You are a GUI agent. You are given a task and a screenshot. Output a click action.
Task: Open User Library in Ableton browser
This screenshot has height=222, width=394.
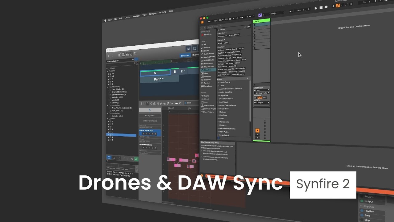[x=208, y=105]
